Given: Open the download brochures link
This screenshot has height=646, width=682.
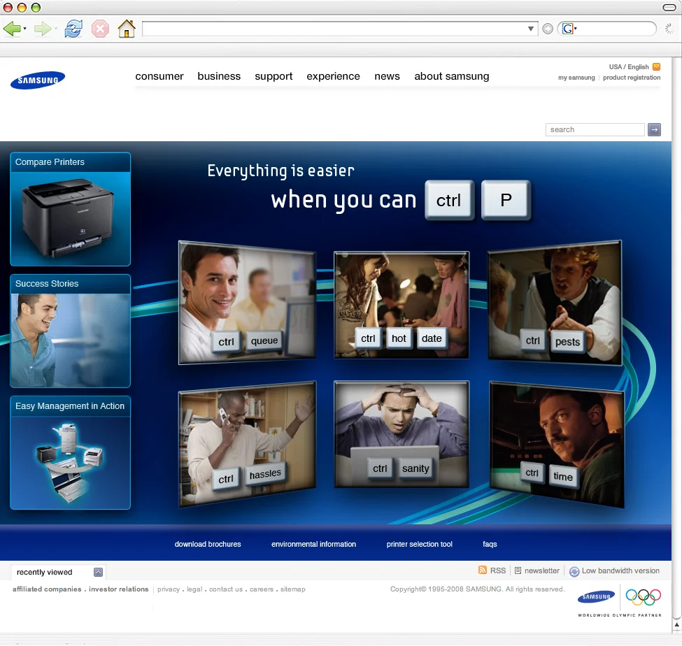Looking at the screenshot, I should [208, 544].
